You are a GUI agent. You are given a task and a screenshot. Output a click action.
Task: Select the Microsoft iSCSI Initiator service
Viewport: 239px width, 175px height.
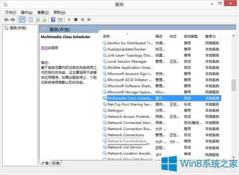click(x=162, y=80)
